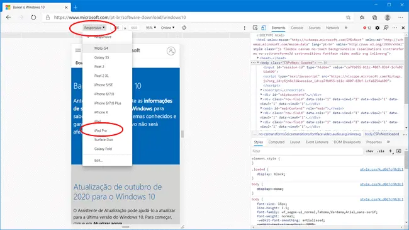This screenshot has height=230, width=409.
Task: Click the site security lock icon
Action: pyautogui.click(x=48, y=18)
